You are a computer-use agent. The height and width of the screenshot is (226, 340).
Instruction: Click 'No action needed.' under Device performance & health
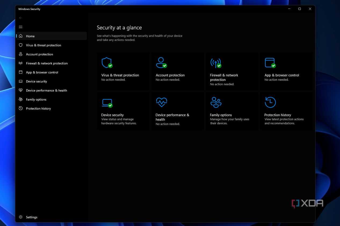pyautogui.click(x=168, y=124)
